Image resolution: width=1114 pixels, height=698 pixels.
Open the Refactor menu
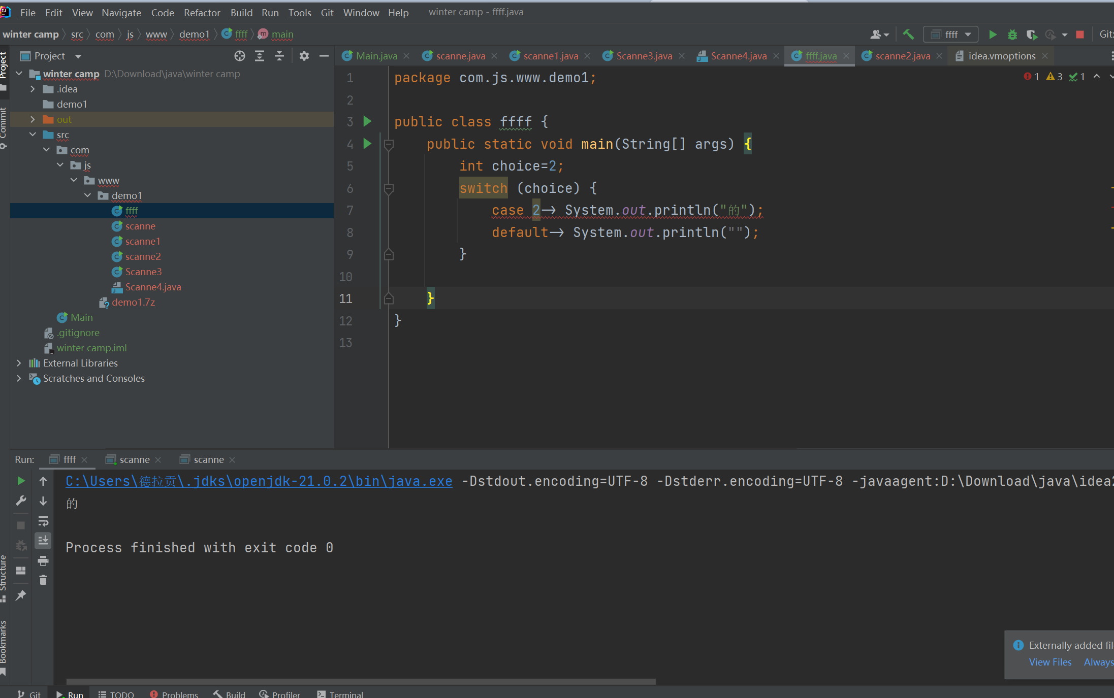202,13
